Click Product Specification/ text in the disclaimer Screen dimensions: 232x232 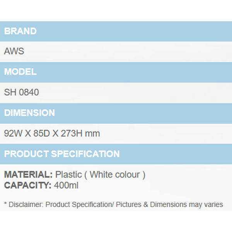[x=79, y=205]
